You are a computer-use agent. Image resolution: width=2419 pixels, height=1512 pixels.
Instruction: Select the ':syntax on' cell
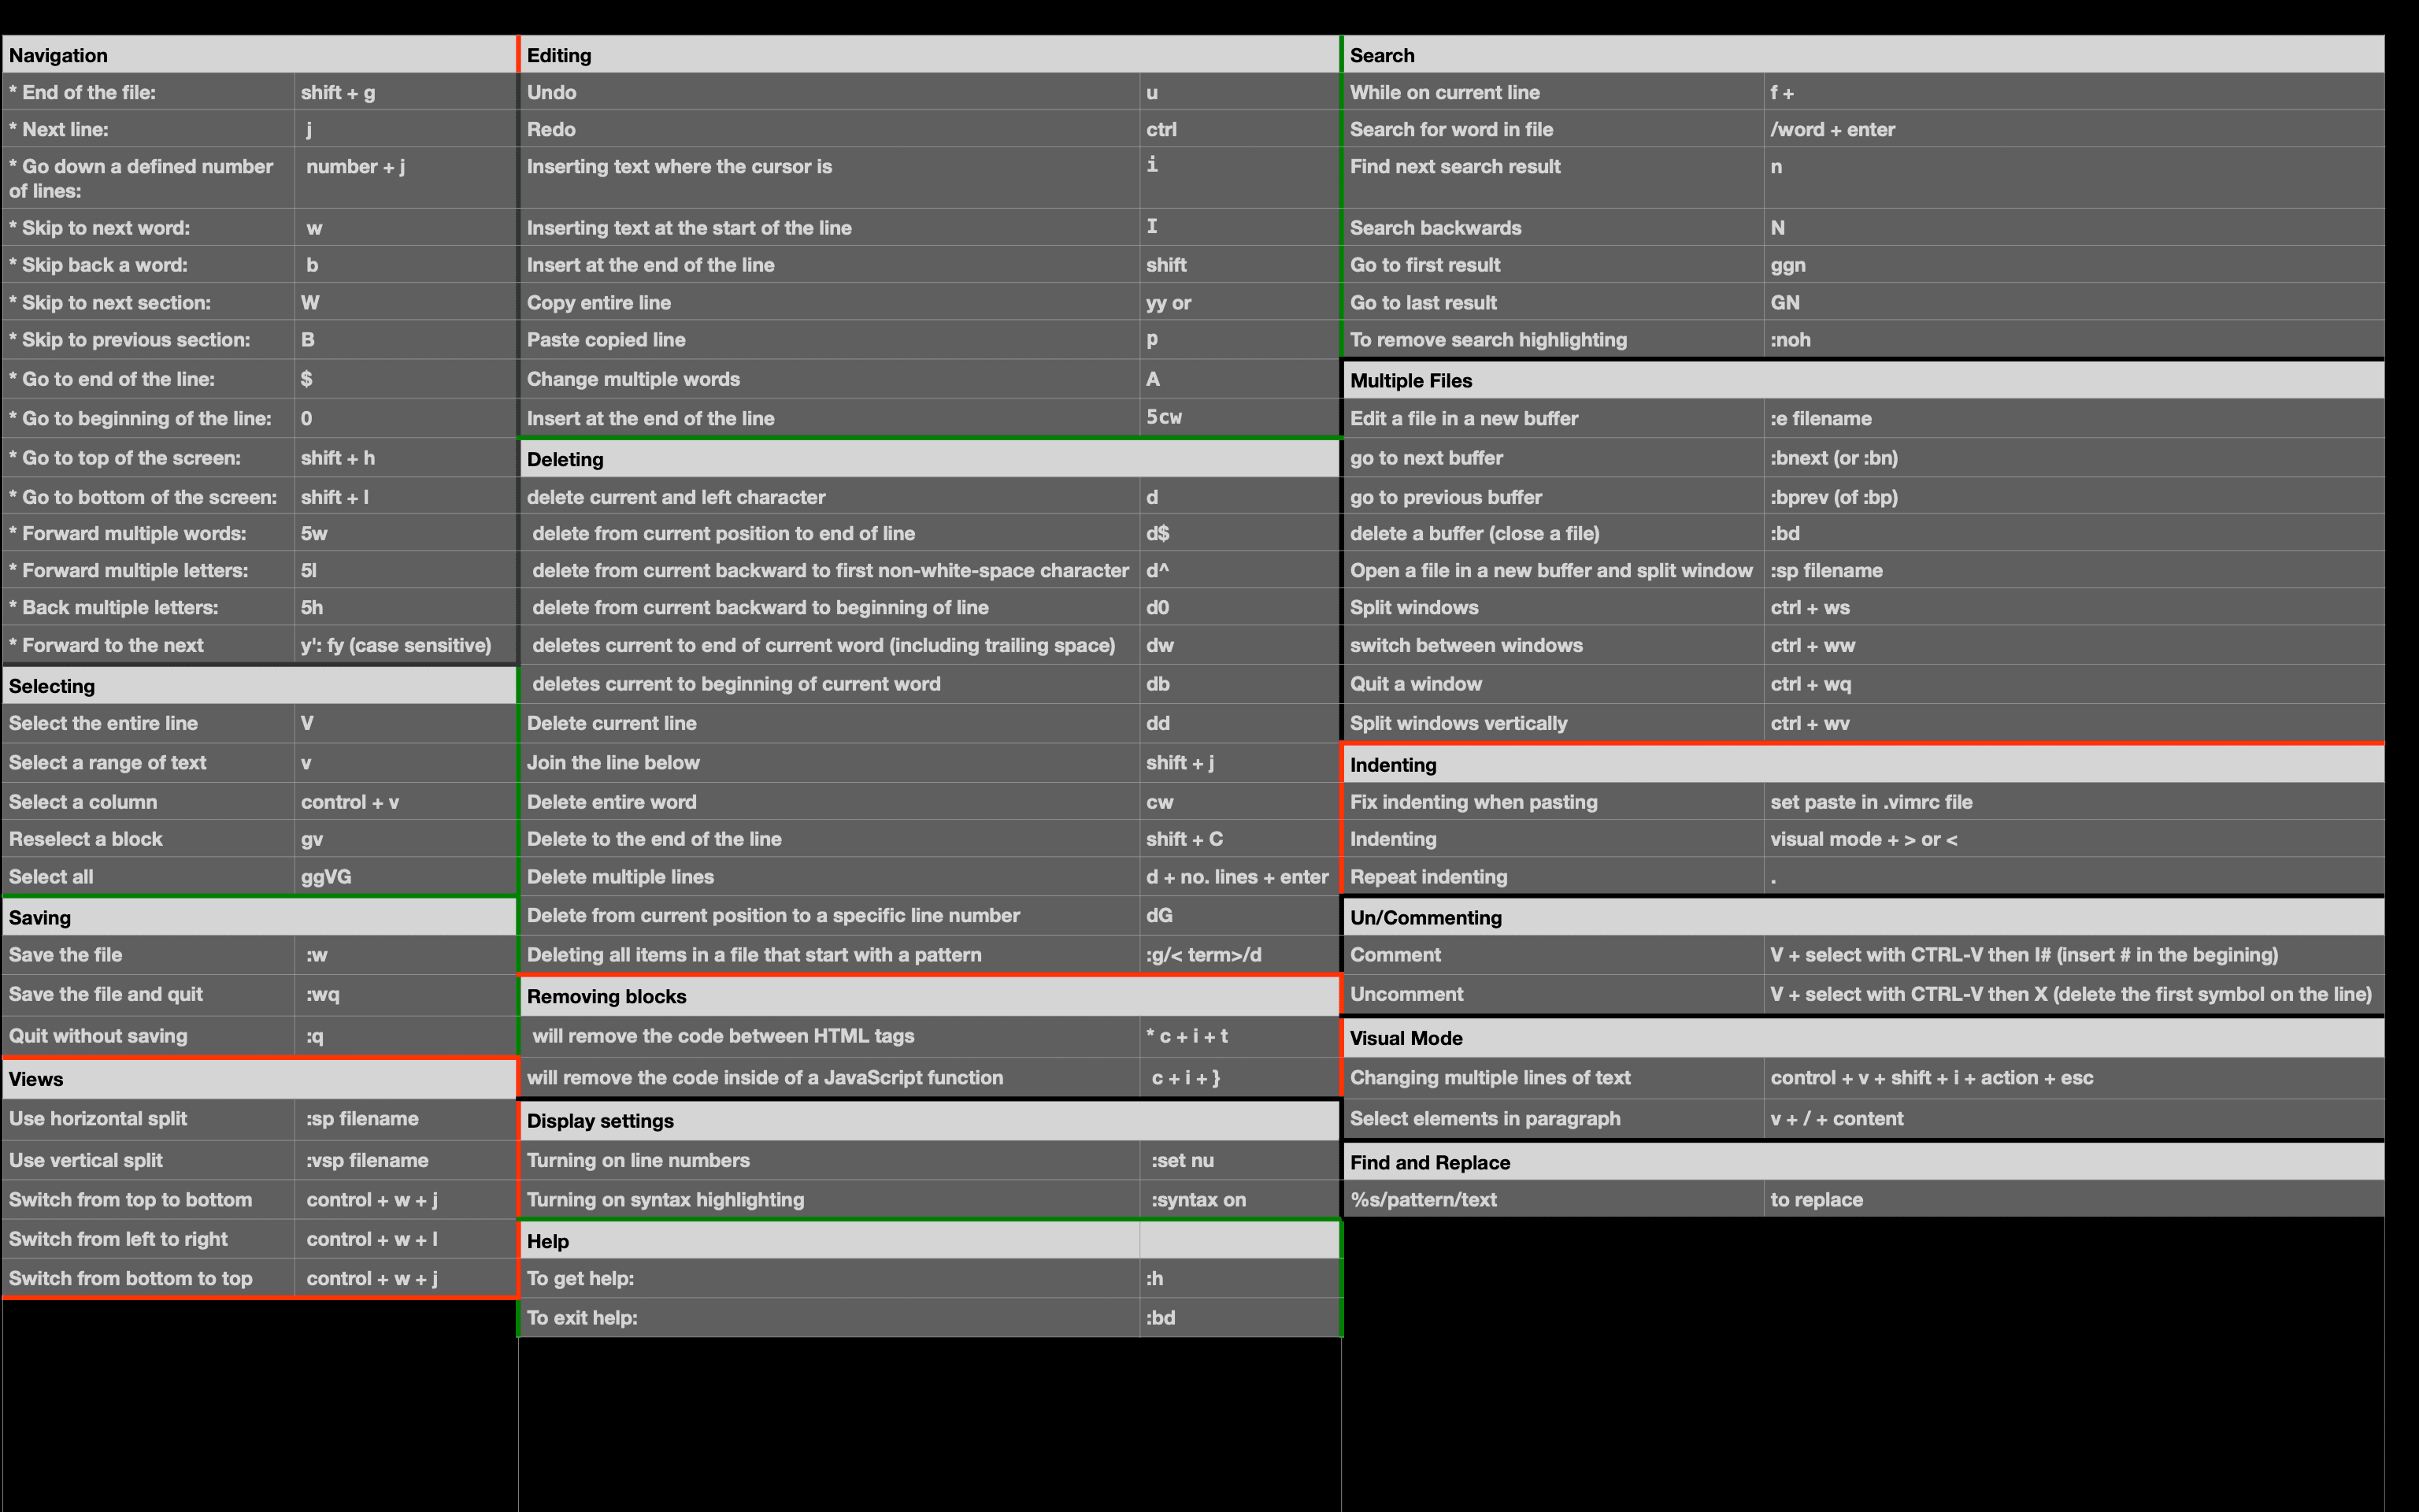pyautogui.click(x=1198, y=1199)
